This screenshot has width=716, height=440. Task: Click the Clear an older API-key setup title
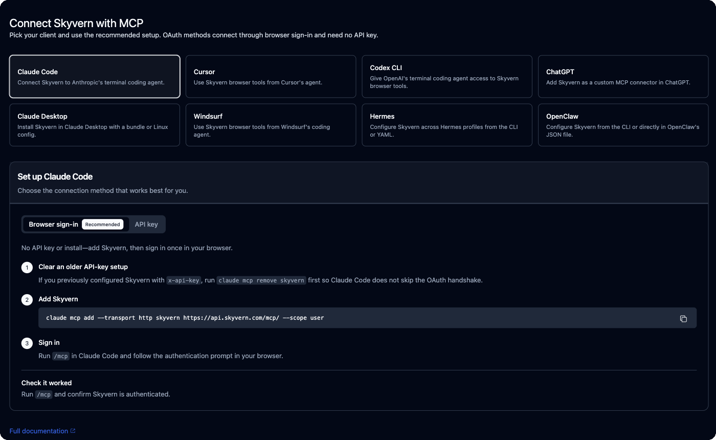pos(83,267)
